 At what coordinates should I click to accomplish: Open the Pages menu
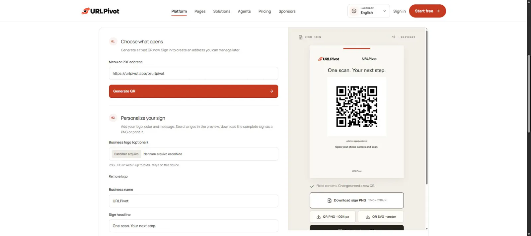tap(200, 11)
